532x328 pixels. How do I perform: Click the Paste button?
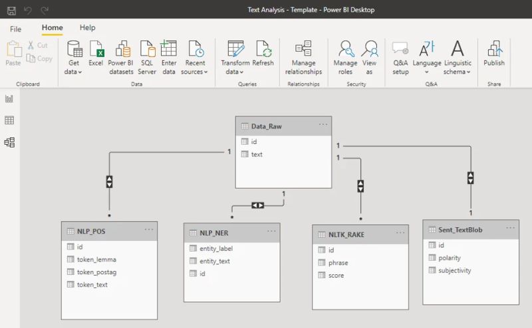click(x=13, y=53)
